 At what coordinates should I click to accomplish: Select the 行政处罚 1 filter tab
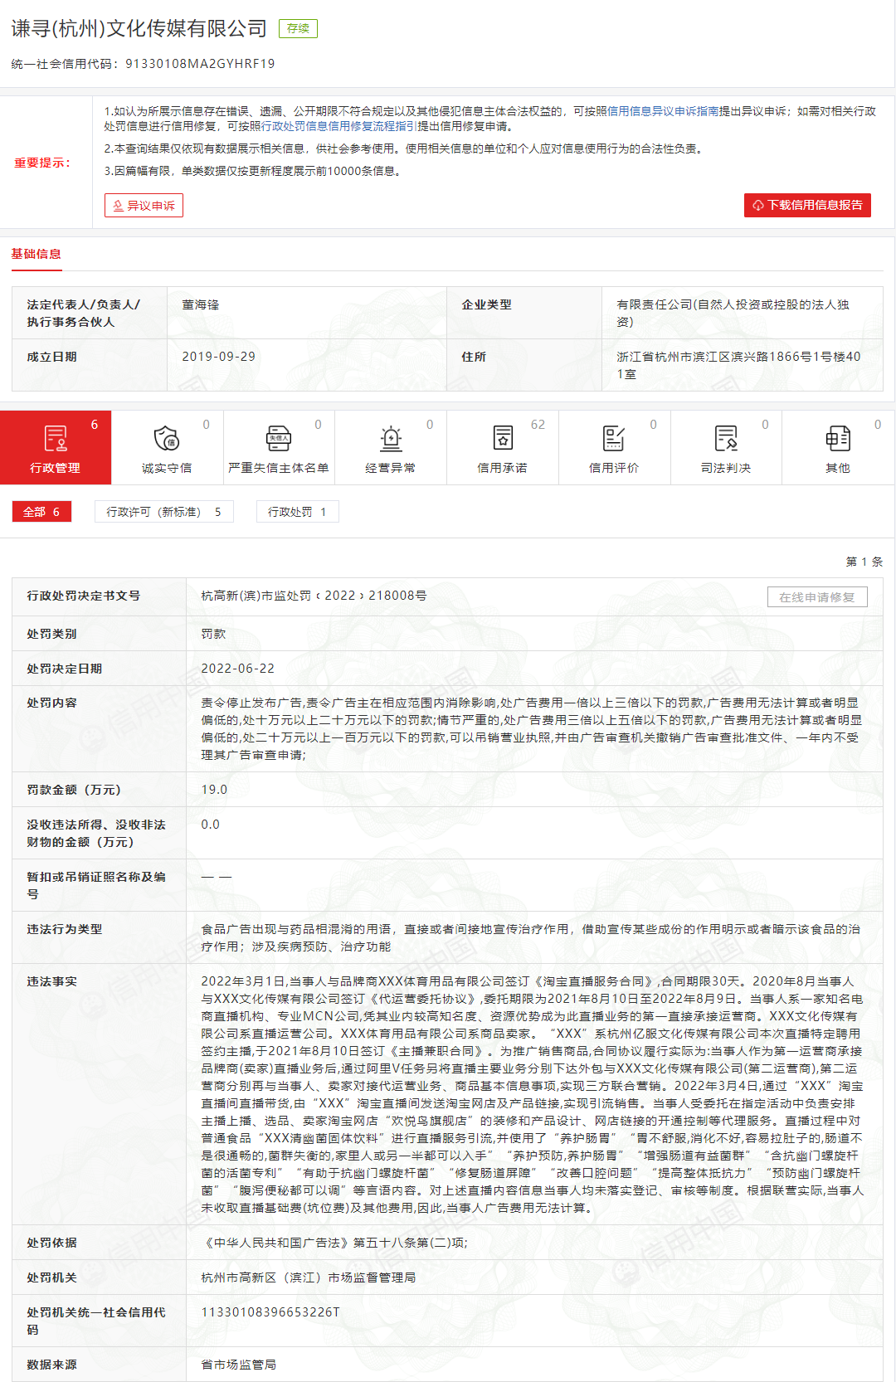tap(297, 512)
